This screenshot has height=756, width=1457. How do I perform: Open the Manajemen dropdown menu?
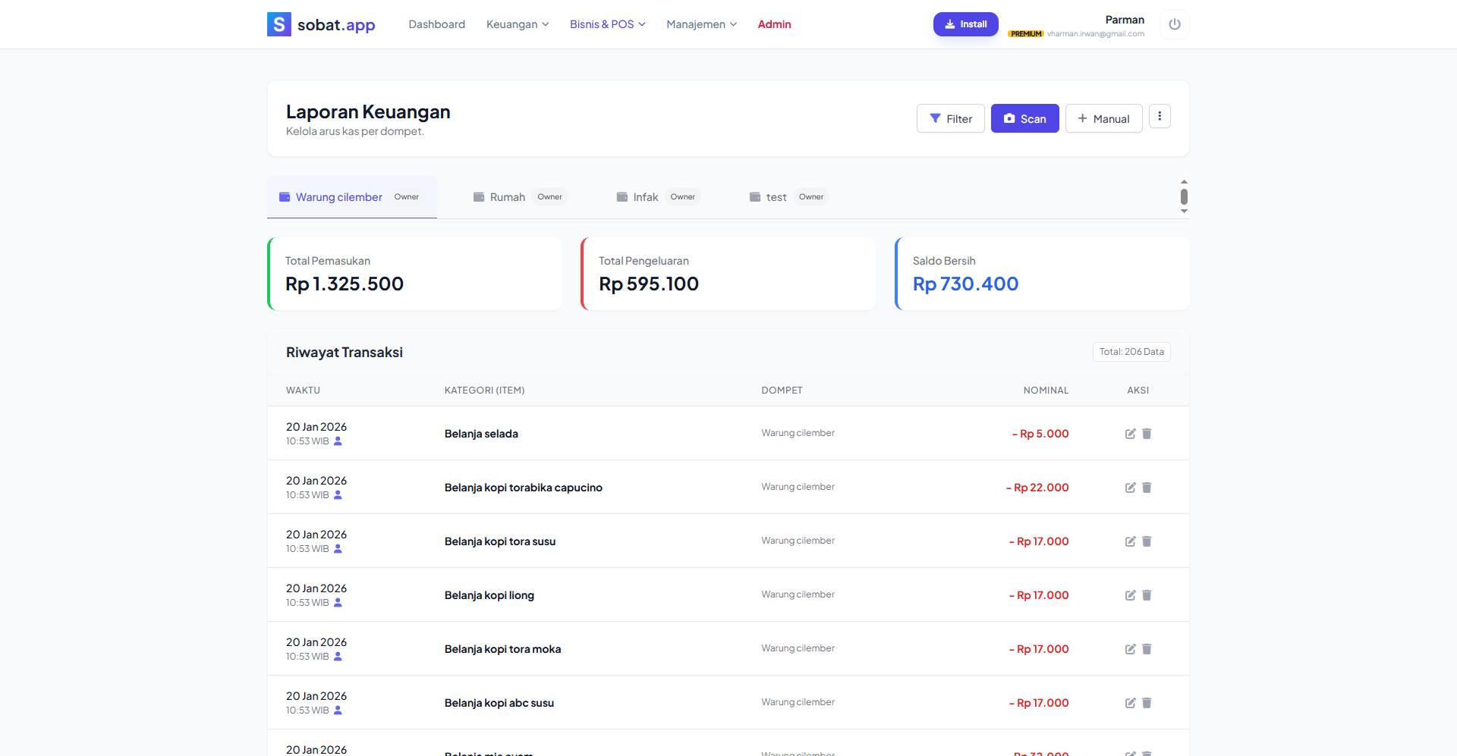pos(701,24)
